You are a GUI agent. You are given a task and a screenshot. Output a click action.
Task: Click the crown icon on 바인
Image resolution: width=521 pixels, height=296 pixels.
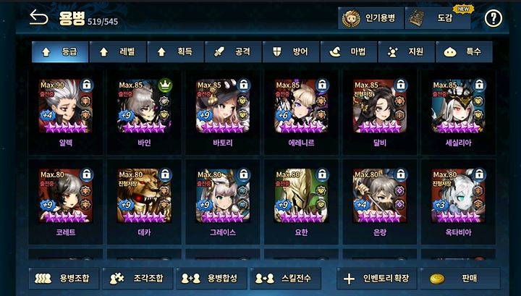165,85
